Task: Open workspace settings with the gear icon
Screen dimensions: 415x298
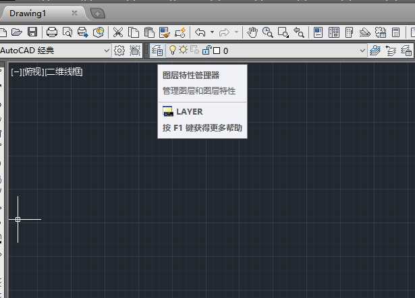Action: (119, 51)
